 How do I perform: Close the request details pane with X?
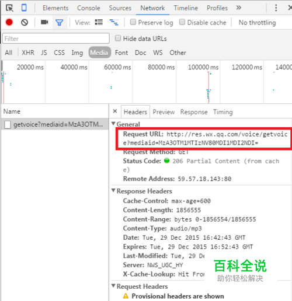click(115, 111)
